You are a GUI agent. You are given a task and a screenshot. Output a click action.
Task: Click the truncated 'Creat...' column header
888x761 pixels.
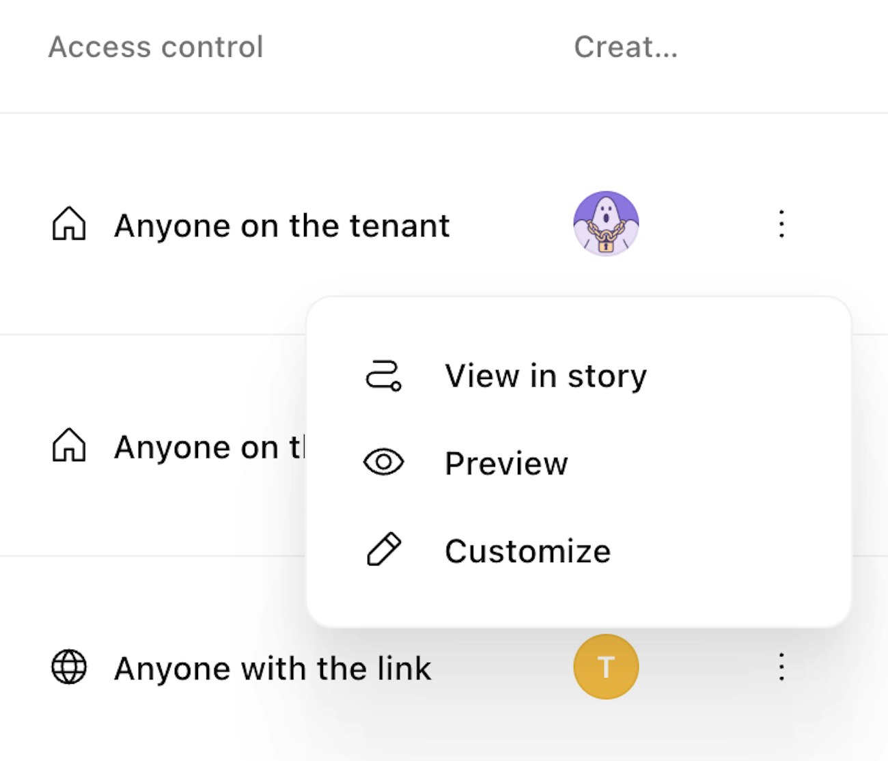(625, 47)
